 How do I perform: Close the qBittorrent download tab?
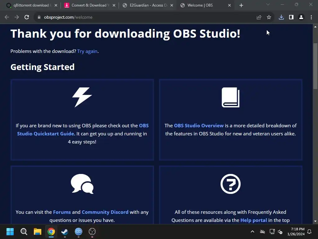click(56, 5)
